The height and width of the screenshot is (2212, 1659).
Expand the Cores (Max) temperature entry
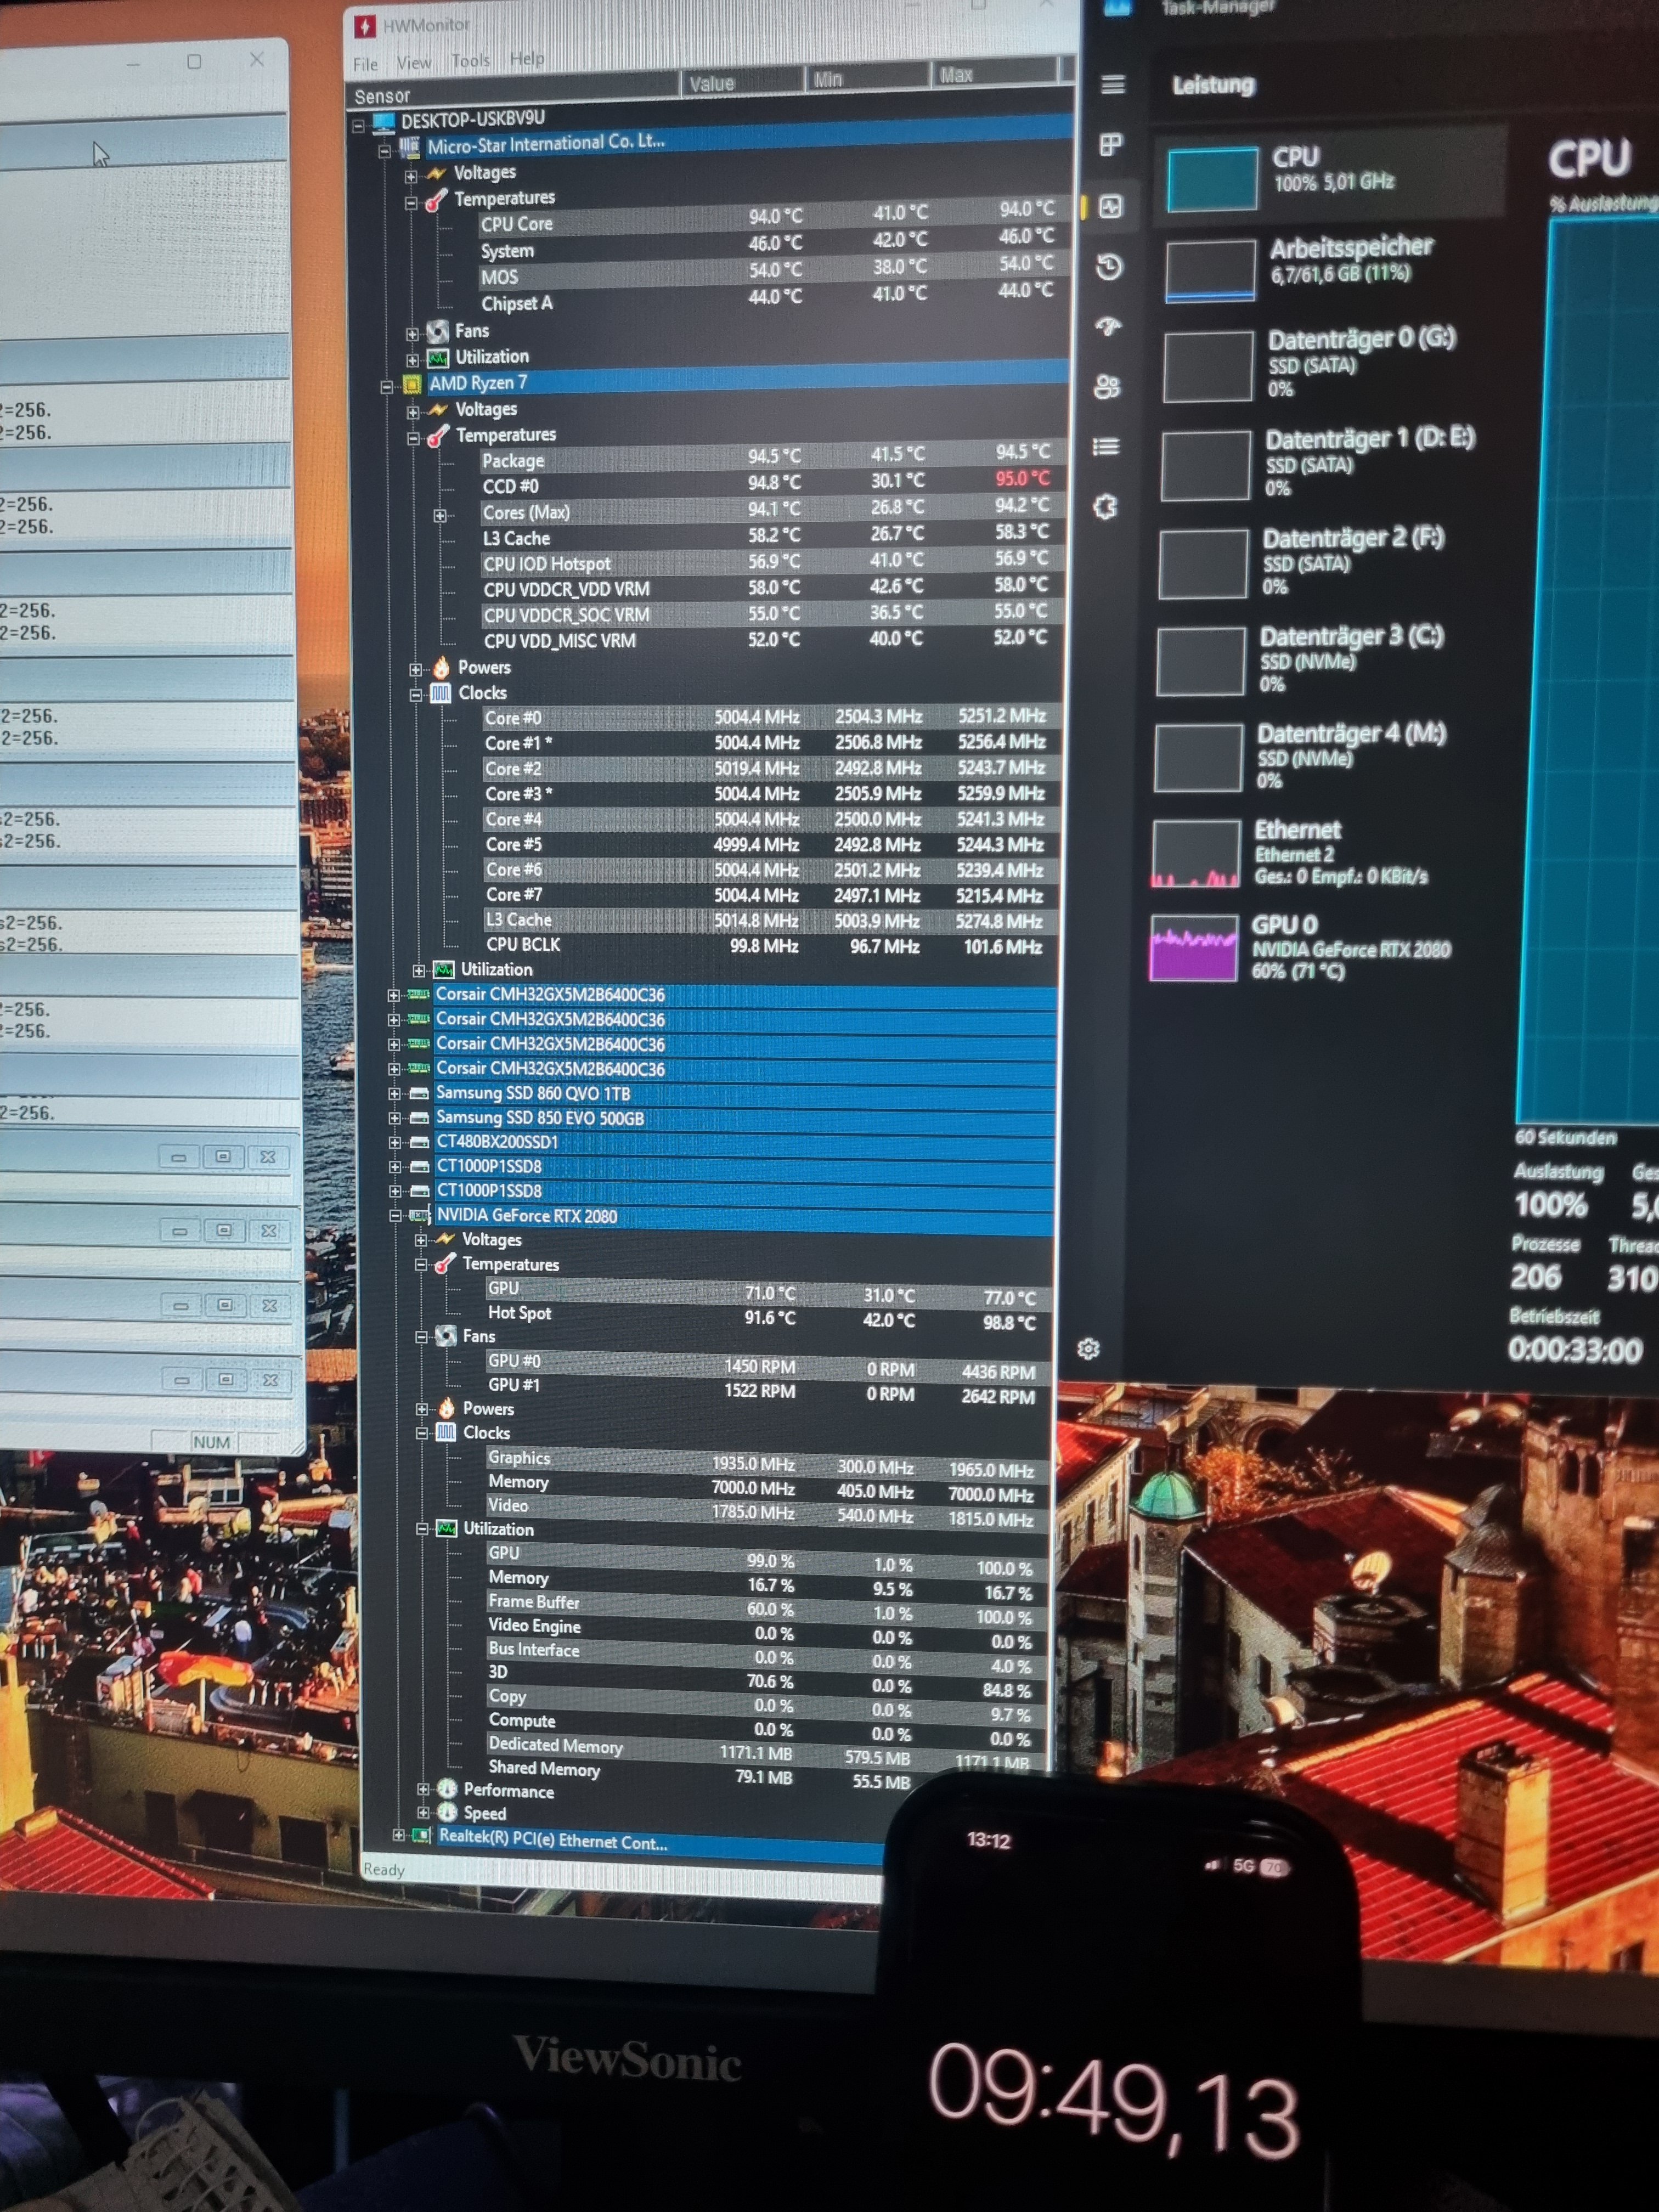click(440, 515)
